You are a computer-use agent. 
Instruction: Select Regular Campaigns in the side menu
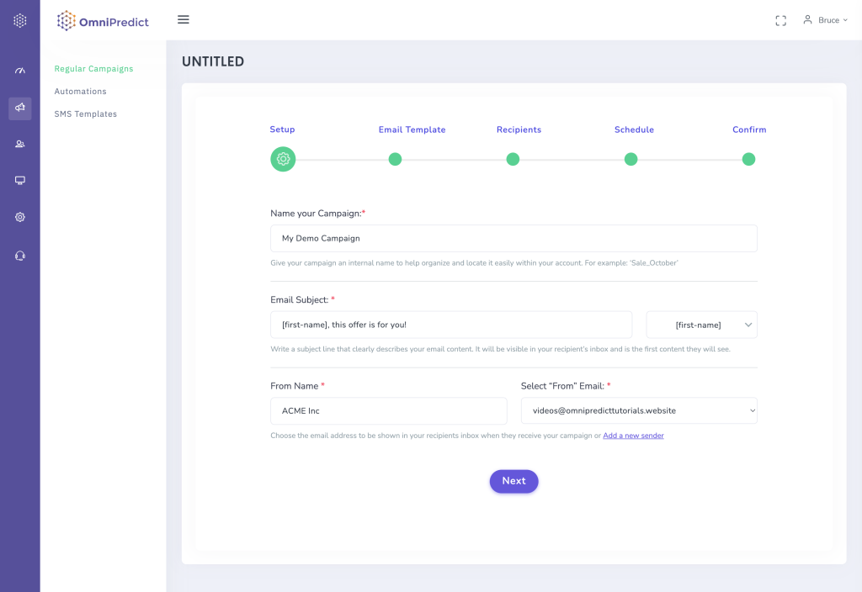click(93, 69)
